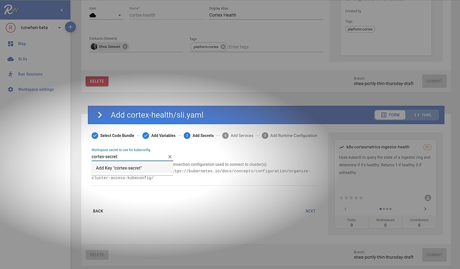Screen dimensions: 460x269
Task: Click the NEXT button
Action: (x=310, y=211)
